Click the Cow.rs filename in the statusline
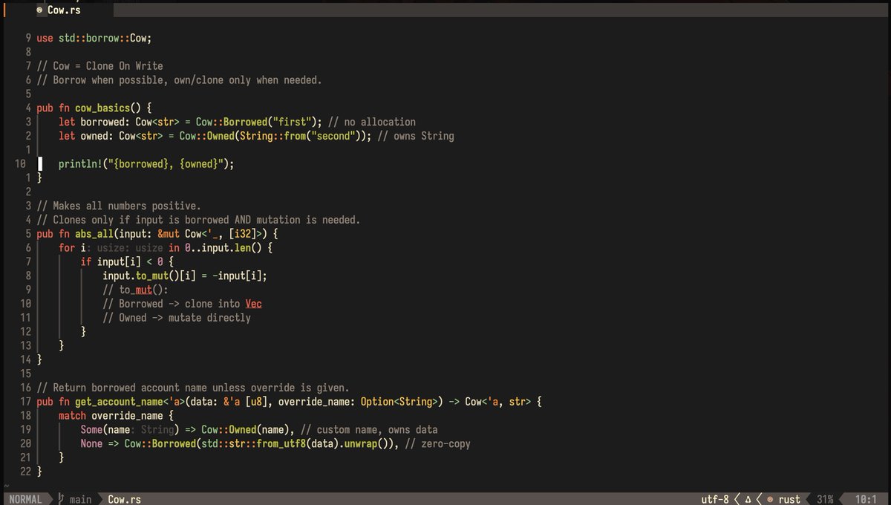Image resolution: width=891 pixels, height=505 pixels. point(124,499)
